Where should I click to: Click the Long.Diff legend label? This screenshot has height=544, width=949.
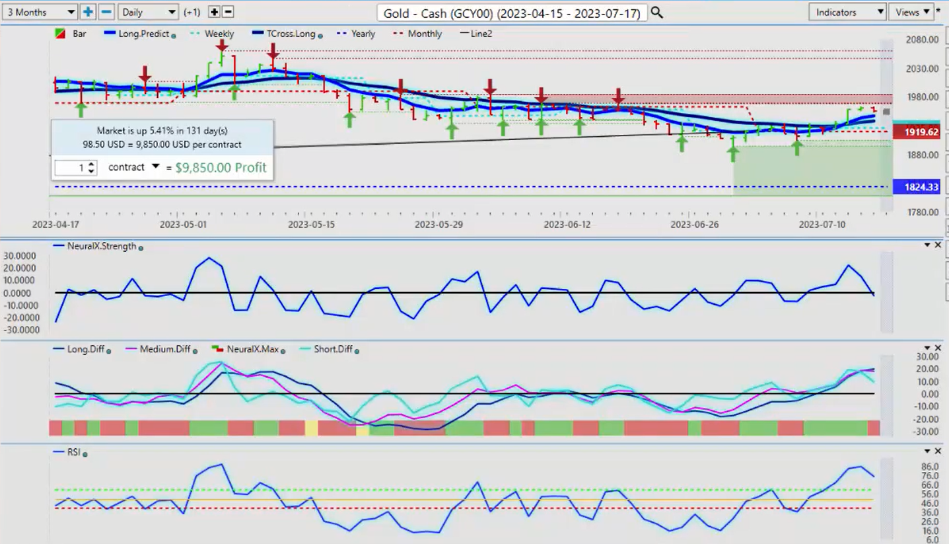click(x=86, y=348)
